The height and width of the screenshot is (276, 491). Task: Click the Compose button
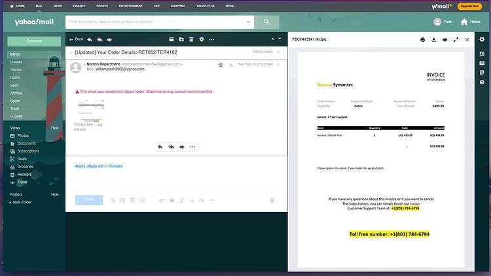tap(34, 41)
